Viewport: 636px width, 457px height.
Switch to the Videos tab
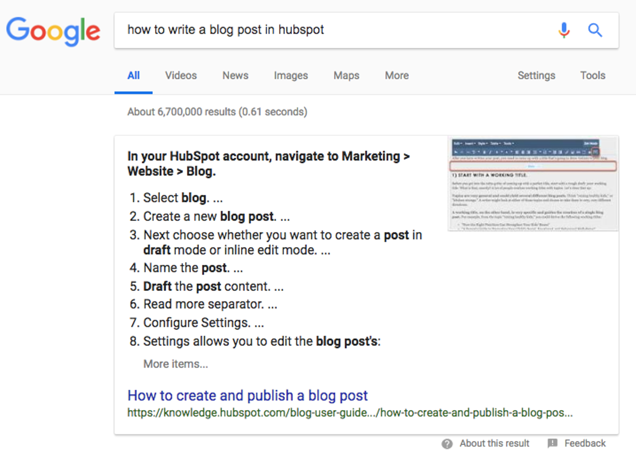tap(181, 76)
